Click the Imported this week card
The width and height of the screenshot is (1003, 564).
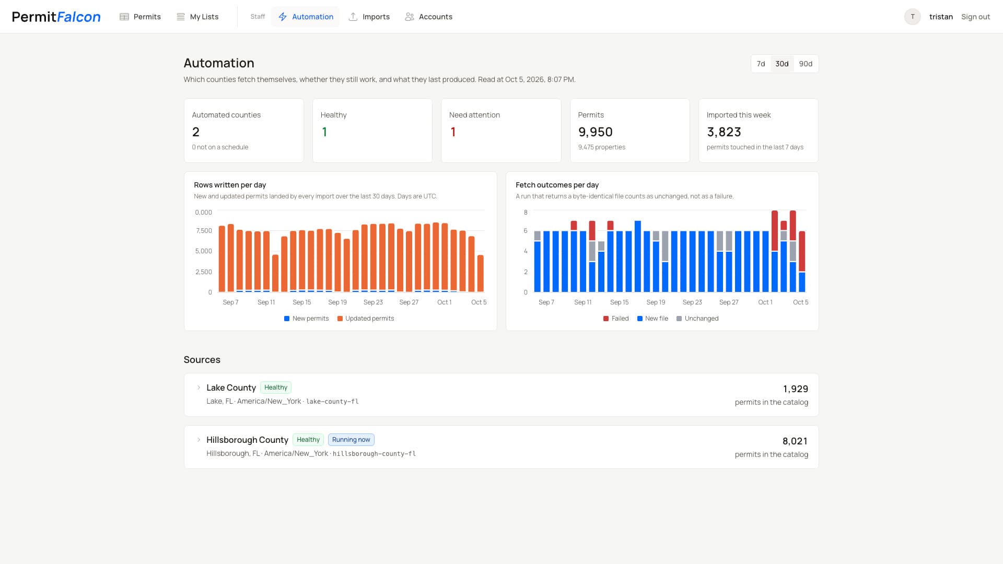759,131
